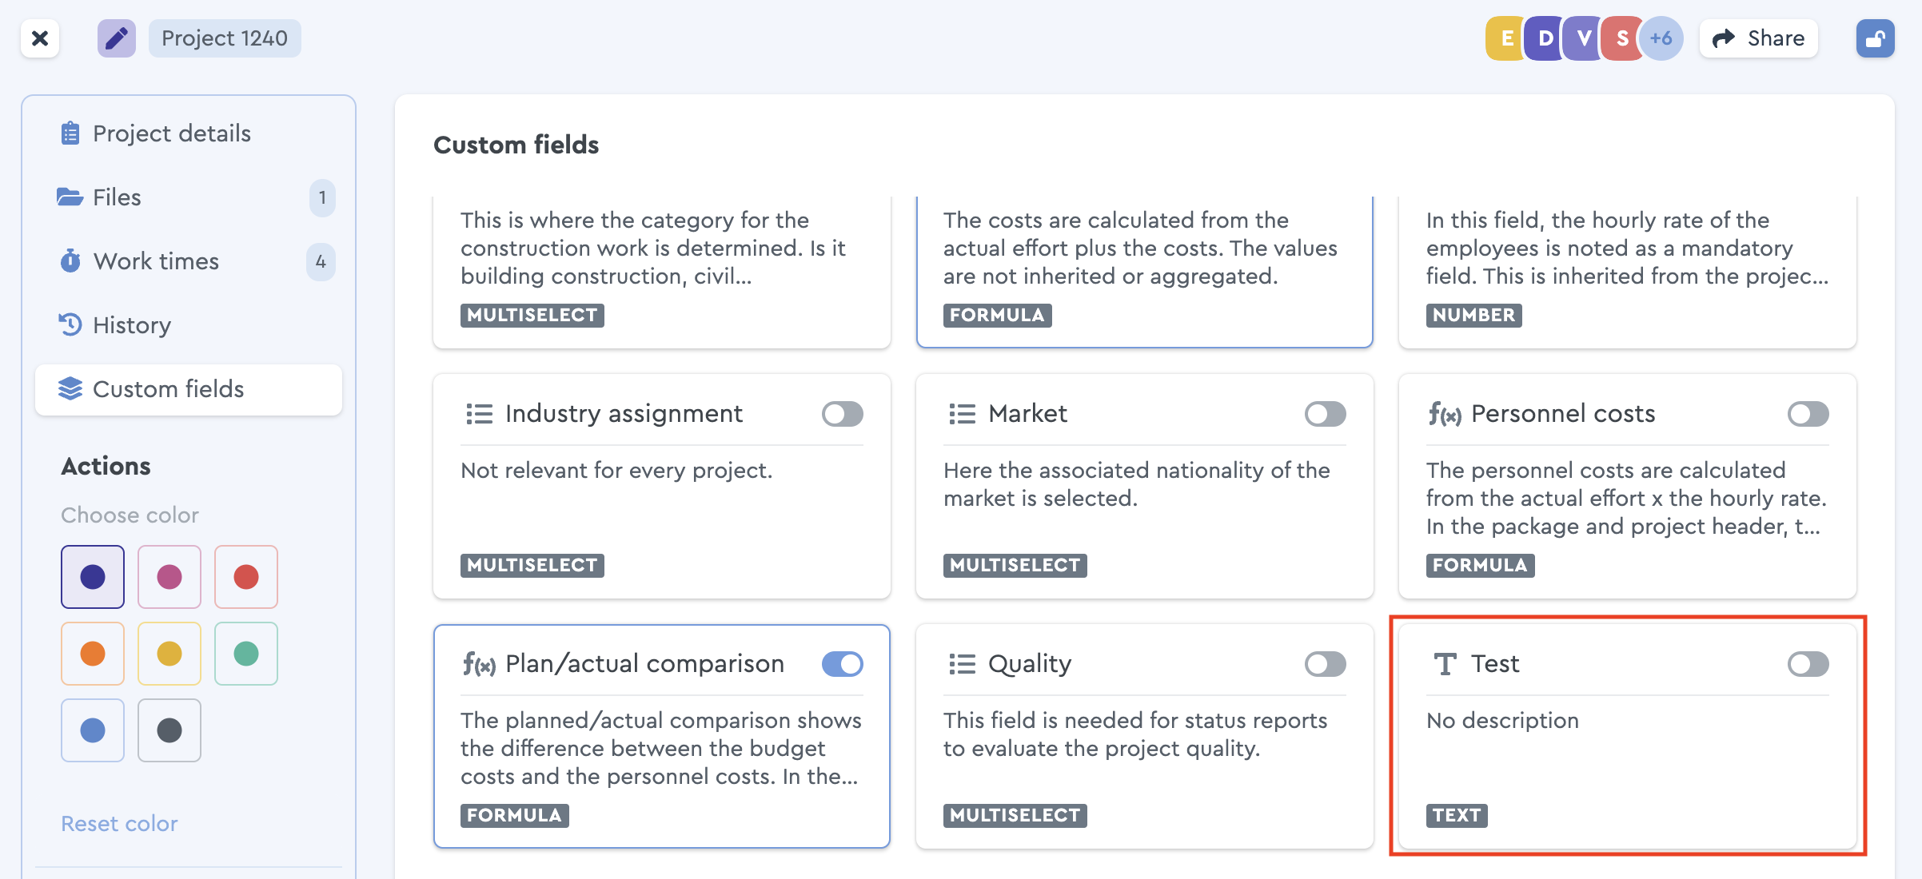Screen dimensions: 1922x879
Task: Toggle the Personnel costs switch
Action: pyautogui.click(x=1808, y=414)
